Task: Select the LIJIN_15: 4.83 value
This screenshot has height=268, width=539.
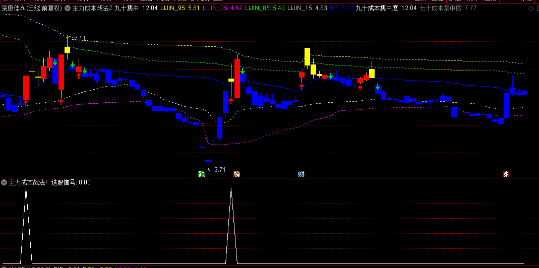Action: click(x=307, y=8)
